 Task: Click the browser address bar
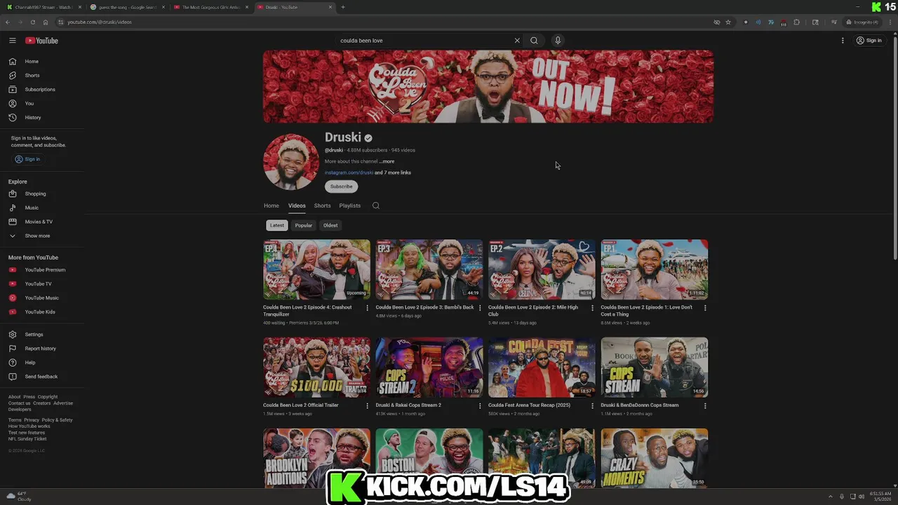pos(386,22)
